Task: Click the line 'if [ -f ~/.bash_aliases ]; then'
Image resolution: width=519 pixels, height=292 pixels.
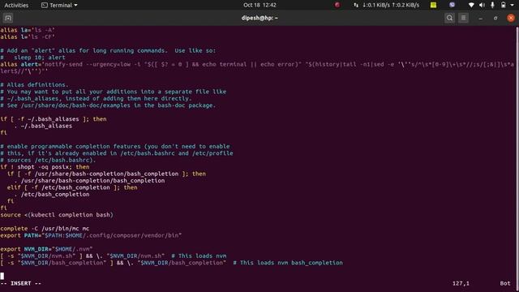Action: [54, 119]
